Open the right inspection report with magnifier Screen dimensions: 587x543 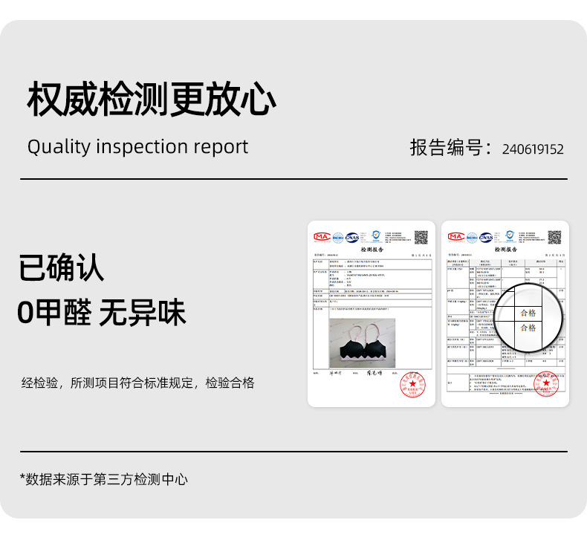[x=505, y=313]
